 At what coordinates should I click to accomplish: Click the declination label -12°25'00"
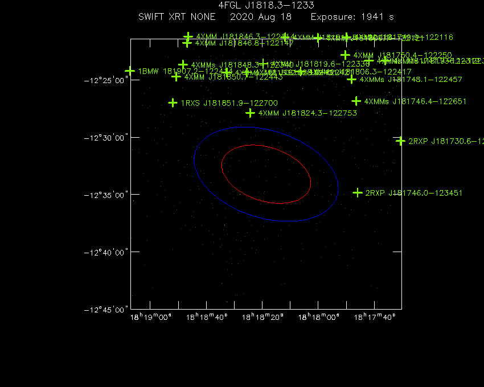pos(106,80)
